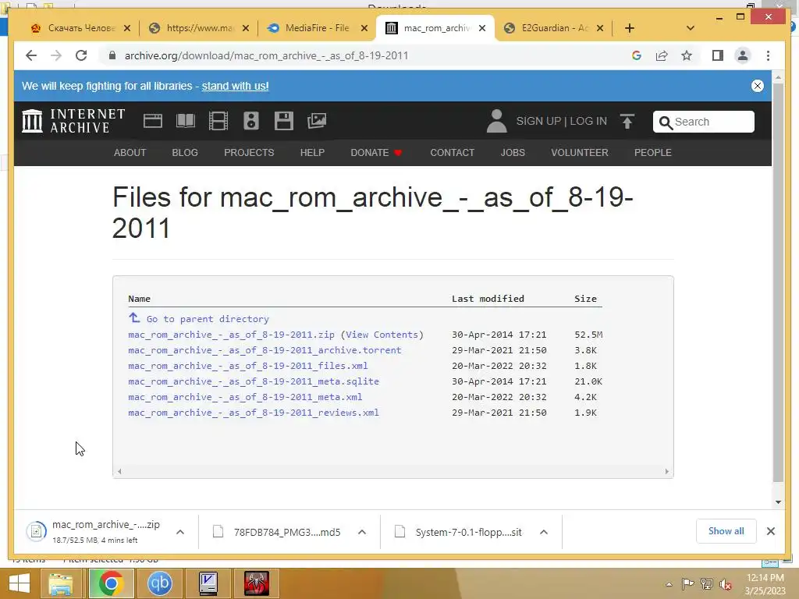799x599 pixels.
Task: Switch to the https://www.ma tab
Action: coord(199,28)
